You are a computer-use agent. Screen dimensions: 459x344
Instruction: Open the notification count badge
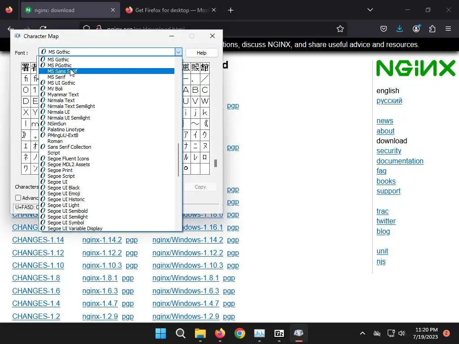(x=446, y=333)
